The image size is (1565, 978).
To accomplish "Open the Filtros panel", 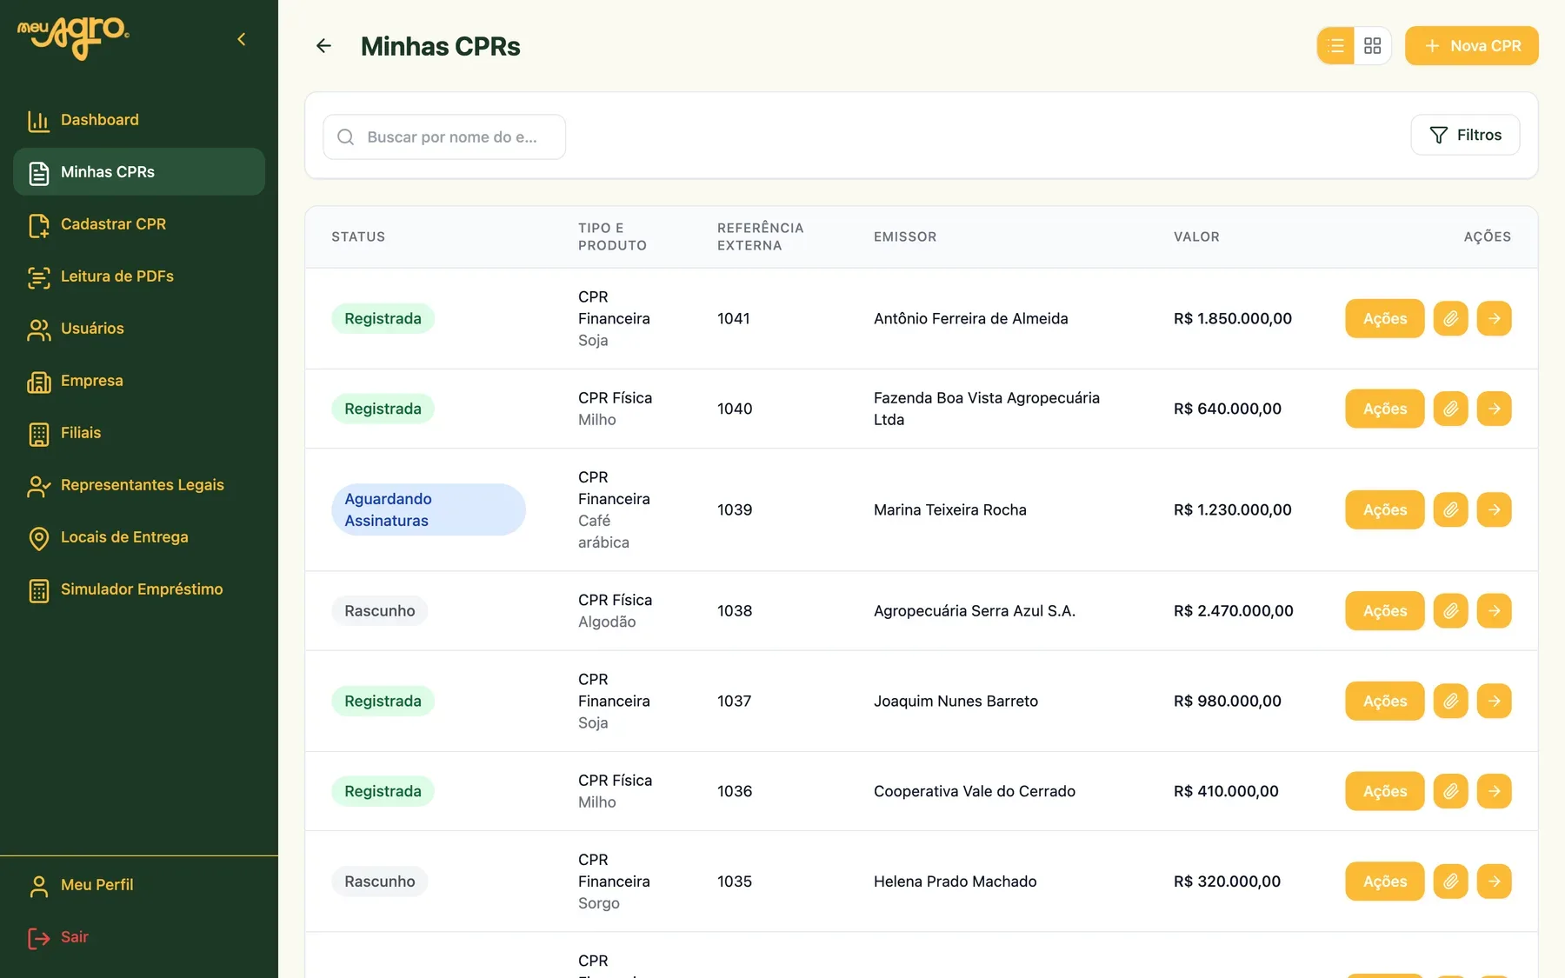I will [x=1465, y=135].
